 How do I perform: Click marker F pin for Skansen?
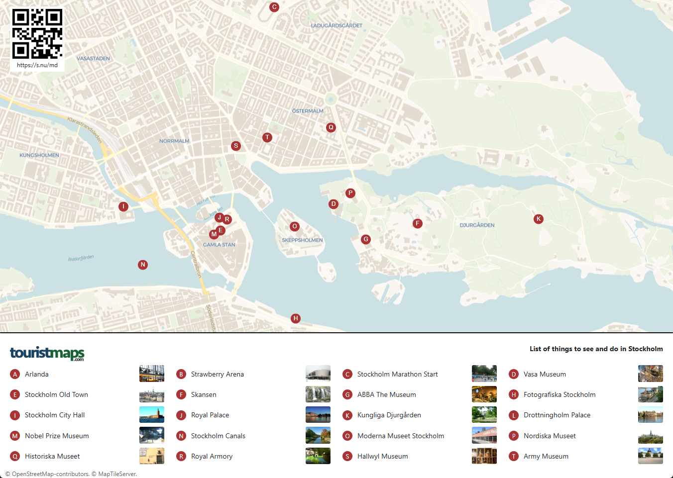point(418,223)
